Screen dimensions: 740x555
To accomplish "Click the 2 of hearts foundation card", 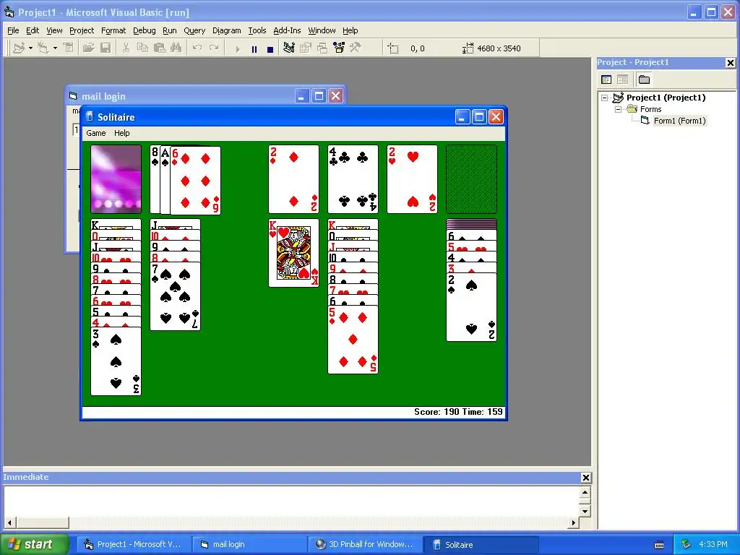I will point(412,179).
